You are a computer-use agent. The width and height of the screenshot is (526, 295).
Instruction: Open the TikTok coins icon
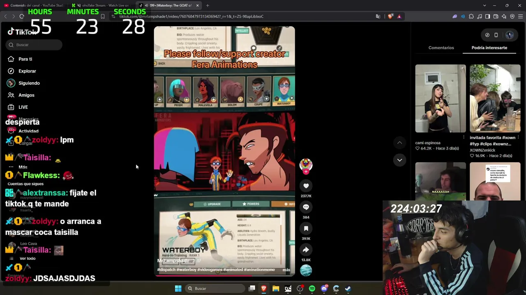click(x=487, y=35)
